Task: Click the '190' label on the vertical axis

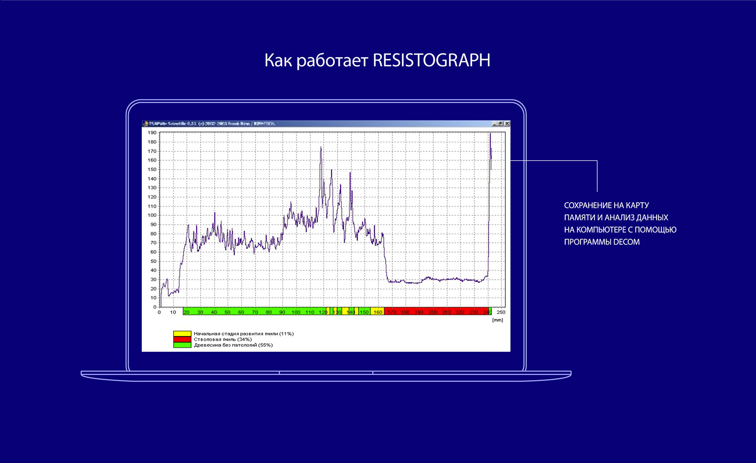Action: point(152,133)
